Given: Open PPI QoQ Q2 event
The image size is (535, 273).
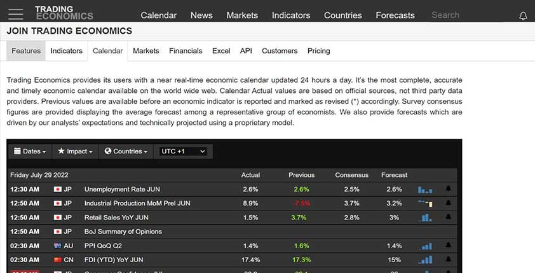Looking at the screenshot, I should point(103,246).
